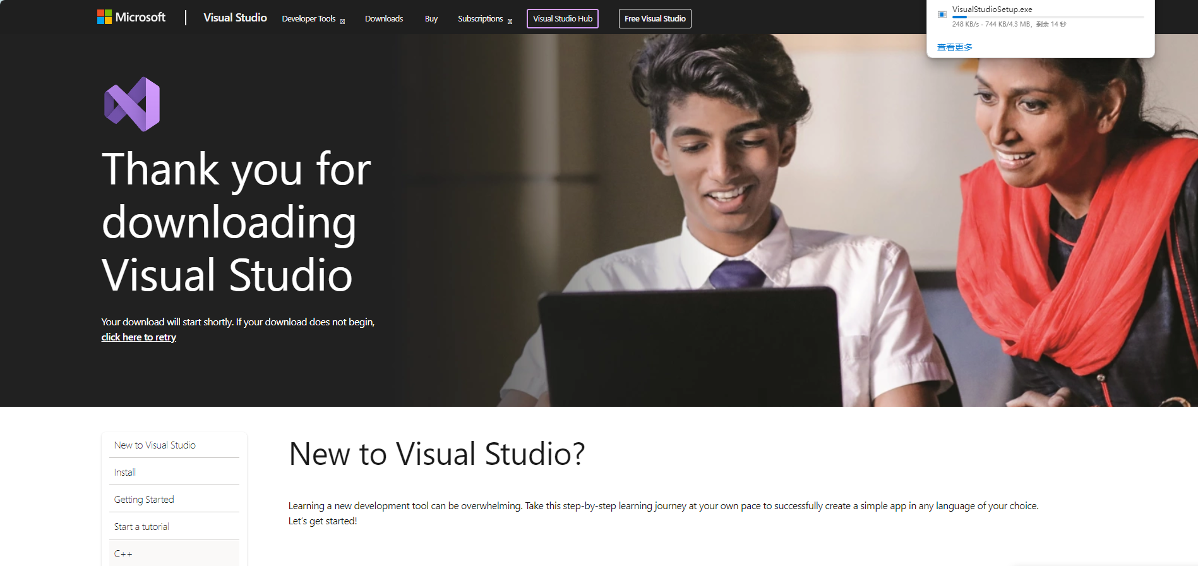Click the 'click here to retry' link
The height and width of the screenshot is (566, 1198).
coord(139,337)
